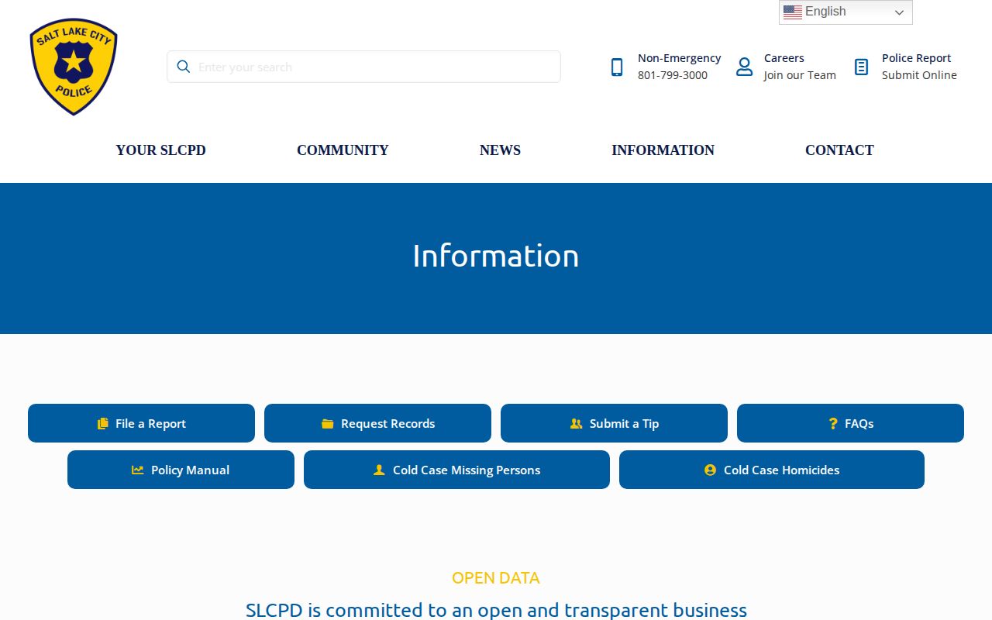This screenshot has height=620, width=992.
Task: Open the INFORMATION menu
Action: click(x=663, y=150)
